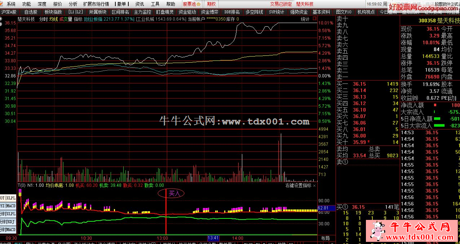The width and height of the screenshot is (460, 244).
Task: Switch to YZ|MACD indicator tab
Action: coord(8,206)
